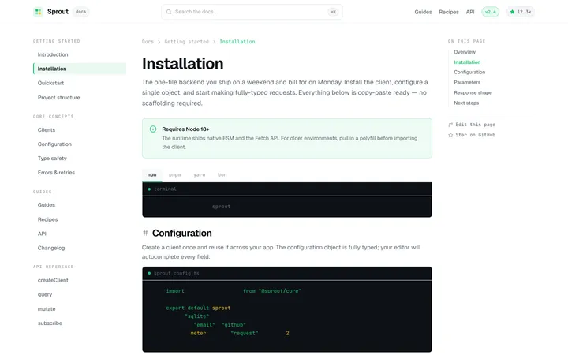Jump to Overview in page outline

point(465,52)
